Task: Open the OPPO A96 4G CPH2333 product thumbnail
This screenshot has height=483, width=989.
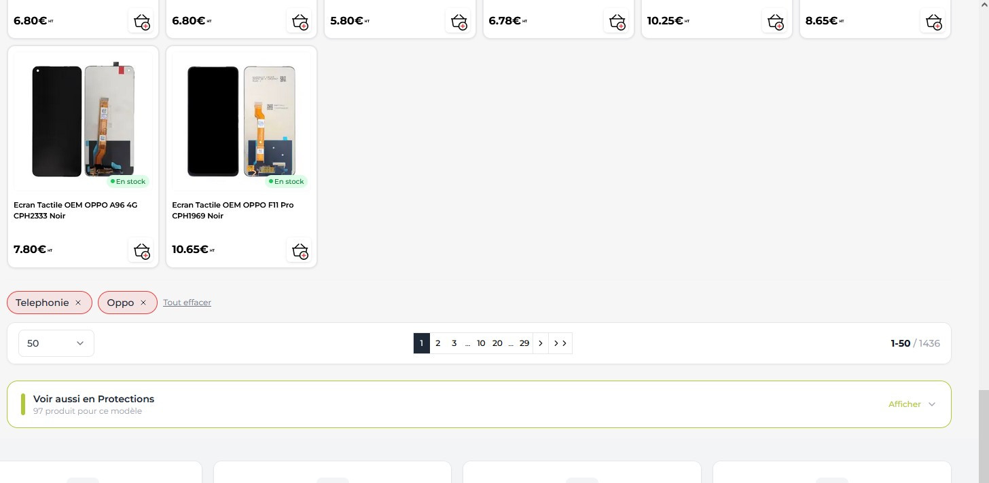Action: tap(83, 120)
